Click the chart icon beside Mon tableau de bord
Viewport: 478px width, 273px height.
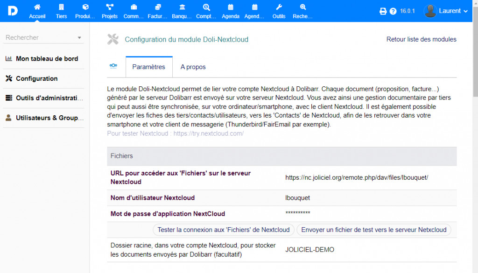[x=8, y=58]
